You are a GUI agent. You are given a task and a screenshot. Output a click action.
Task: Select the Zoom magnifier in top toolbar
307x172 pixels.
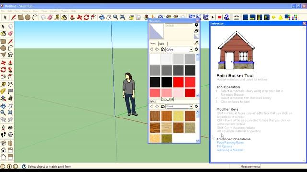click(116, 17)
